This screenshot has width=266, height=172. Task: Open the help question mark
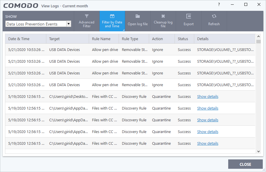tap(219, 4)
